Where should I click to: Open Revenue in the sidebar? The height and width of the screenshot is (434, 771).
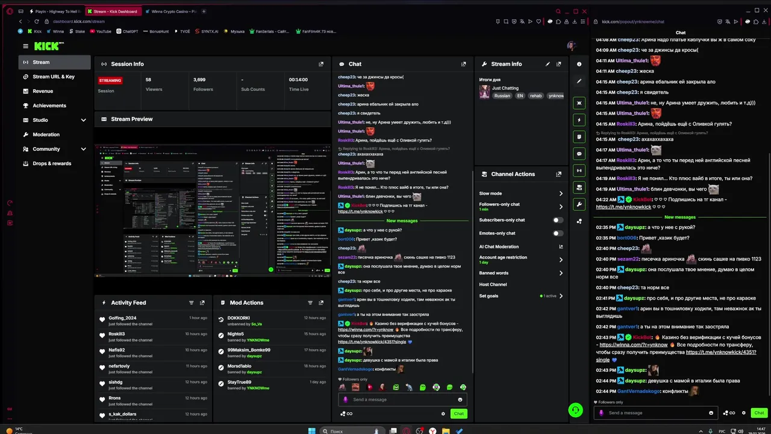point(55,91)
